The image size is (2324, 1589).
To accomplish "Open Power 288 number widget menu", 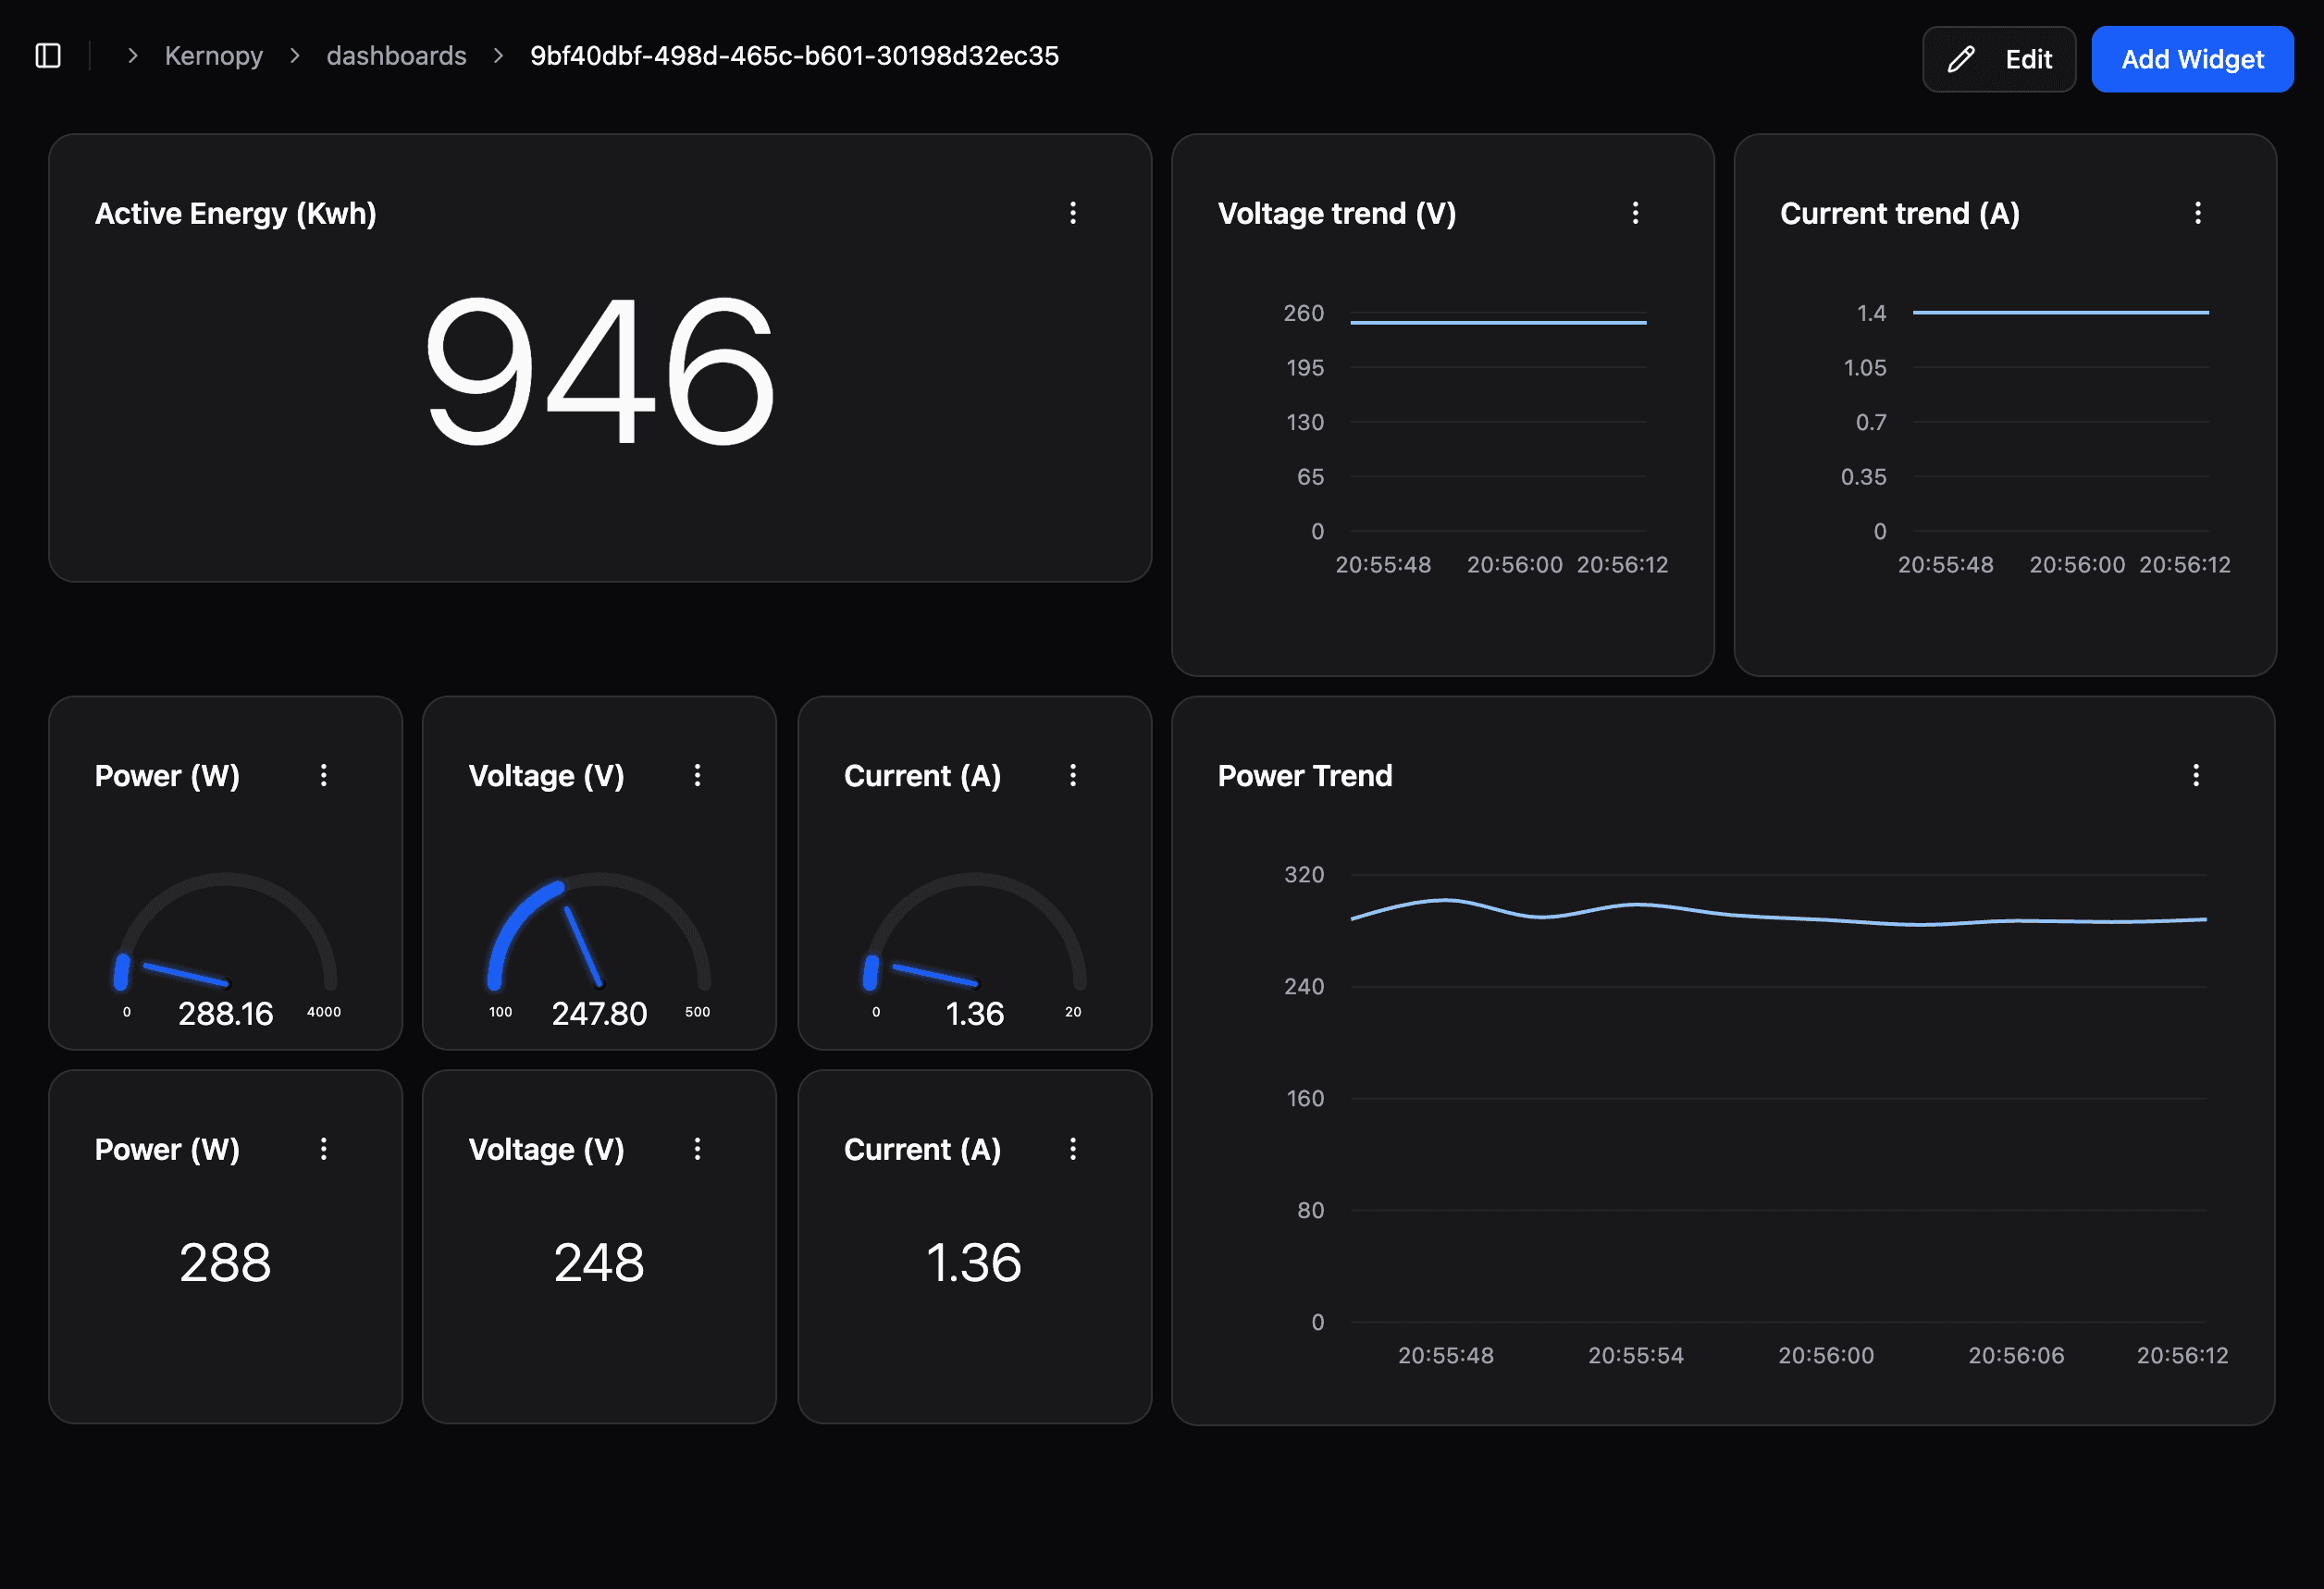I will (323, 1149).
